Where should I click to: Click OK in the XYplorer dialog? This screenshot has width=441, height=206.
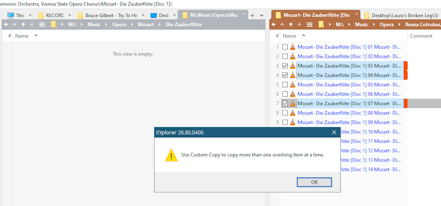tap(314, 182)
